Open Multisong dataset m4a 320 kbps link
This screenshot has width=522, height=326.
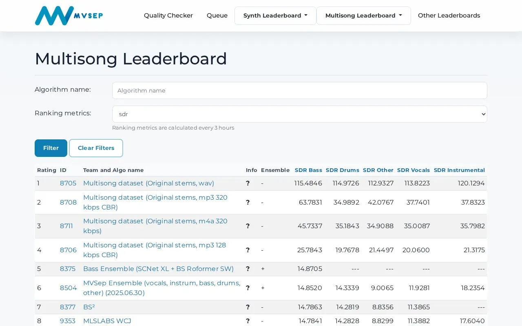pyautogui.click(x=155, y=226)
